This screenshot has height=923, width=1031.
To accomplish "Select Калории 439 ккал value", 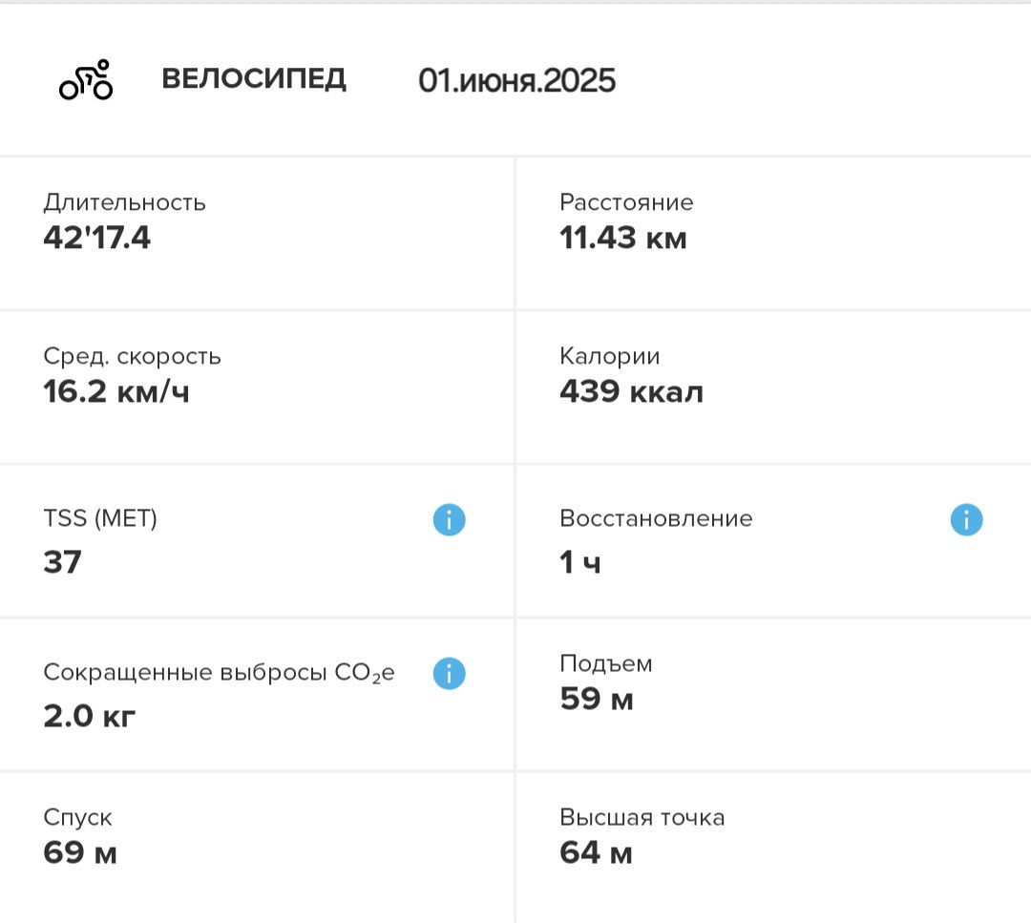I will pyautogui.click(x=631, y=391).
